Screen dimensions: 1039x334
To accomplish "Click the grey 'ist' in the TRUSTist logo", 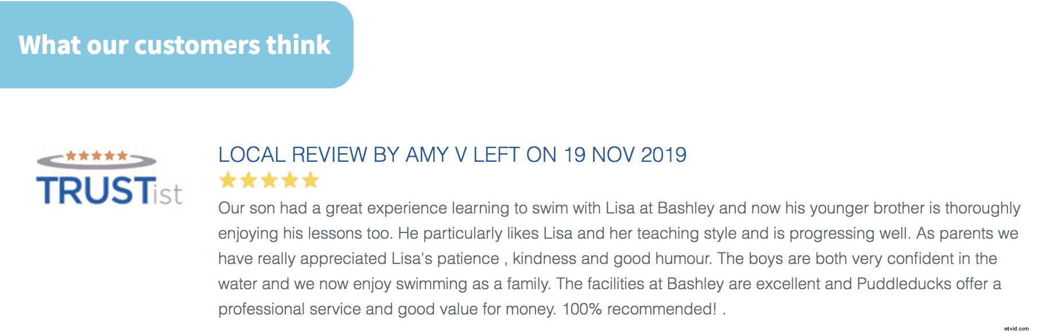I will (x=168, y=193).
